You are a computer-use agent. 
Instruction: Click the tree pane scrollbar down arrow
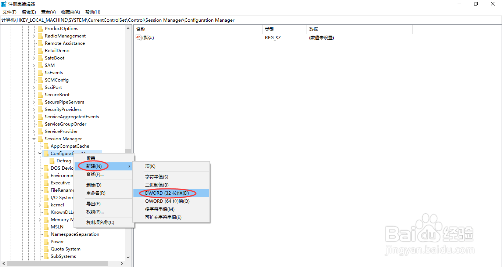(128, 257)
